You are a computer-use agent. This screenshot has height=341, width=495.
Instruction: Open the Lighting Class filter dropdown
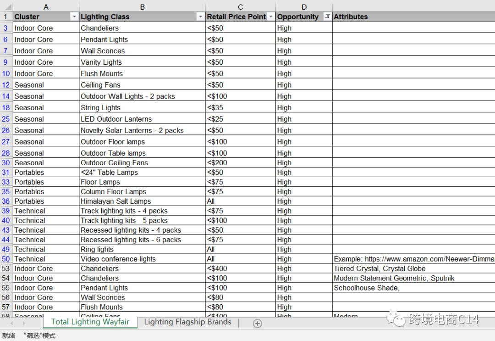pos(200,17)
